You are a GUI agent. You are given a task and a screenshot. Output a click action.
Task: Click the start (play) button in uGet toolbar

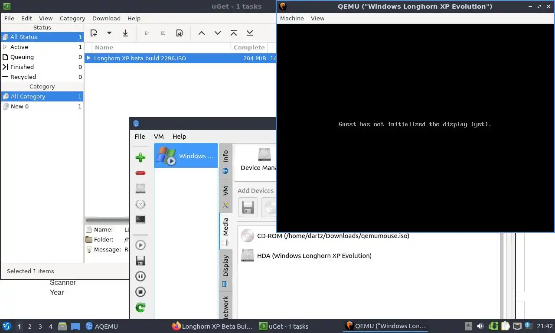pyautogui.click(x=147, y=33)
